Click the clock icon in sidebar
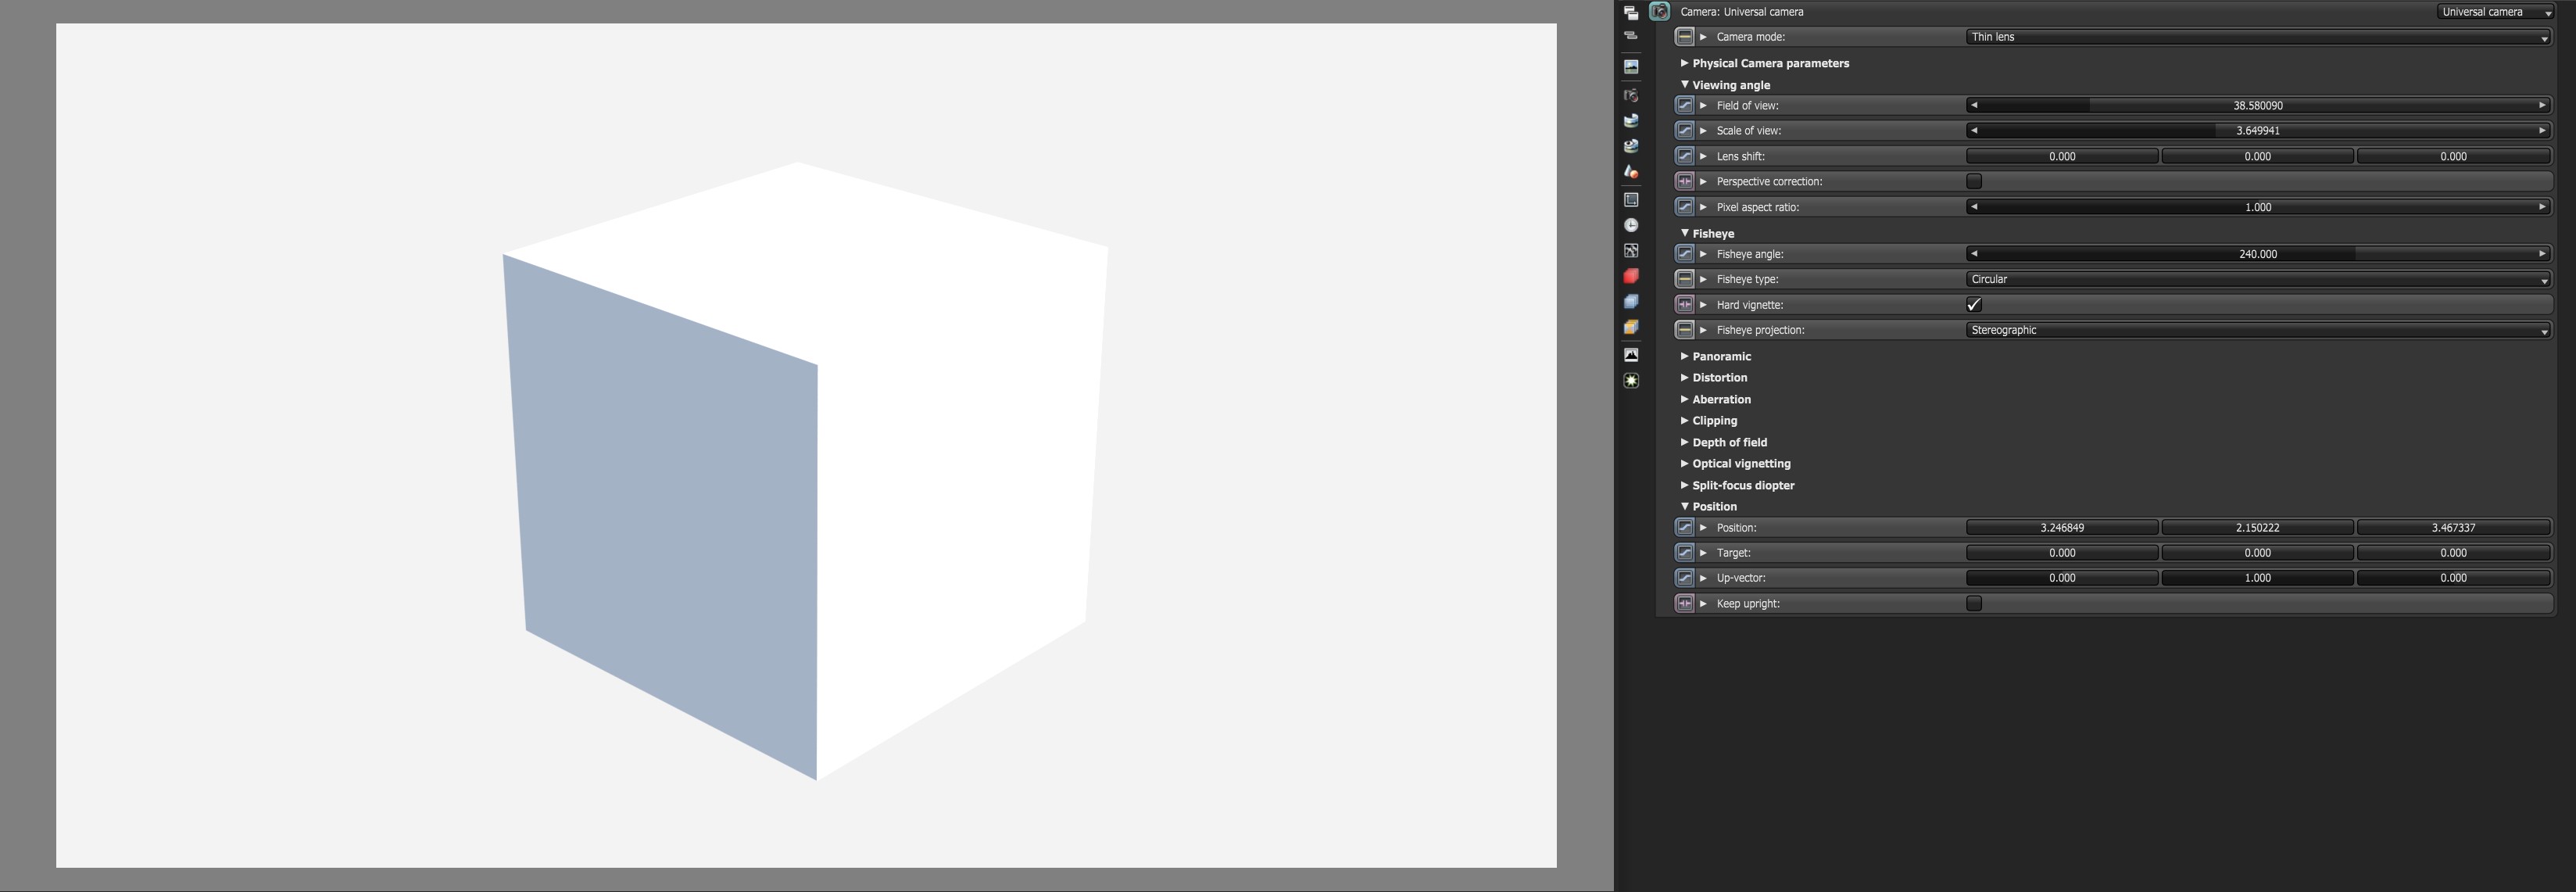Image resolution: width=2576 pixels, height=892 pixels. tap(1631, 225)
